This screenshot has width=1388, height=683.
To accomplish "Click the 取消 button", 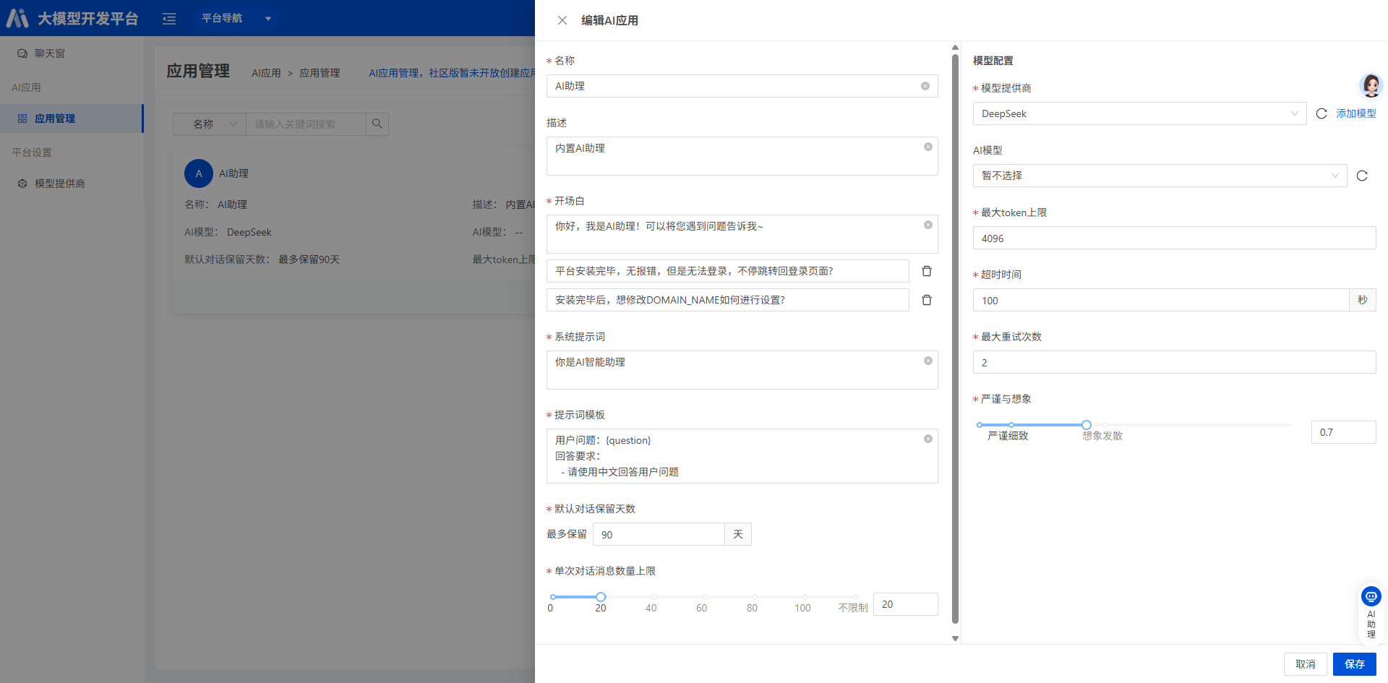I will click(x=1305, y=664).
